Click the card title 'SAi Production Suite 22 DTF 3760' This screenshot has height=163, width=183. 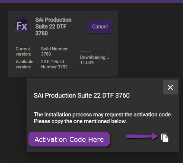[x=53, y=26]
